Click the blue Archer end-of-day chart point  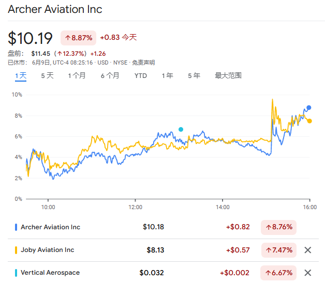point(309,107)
